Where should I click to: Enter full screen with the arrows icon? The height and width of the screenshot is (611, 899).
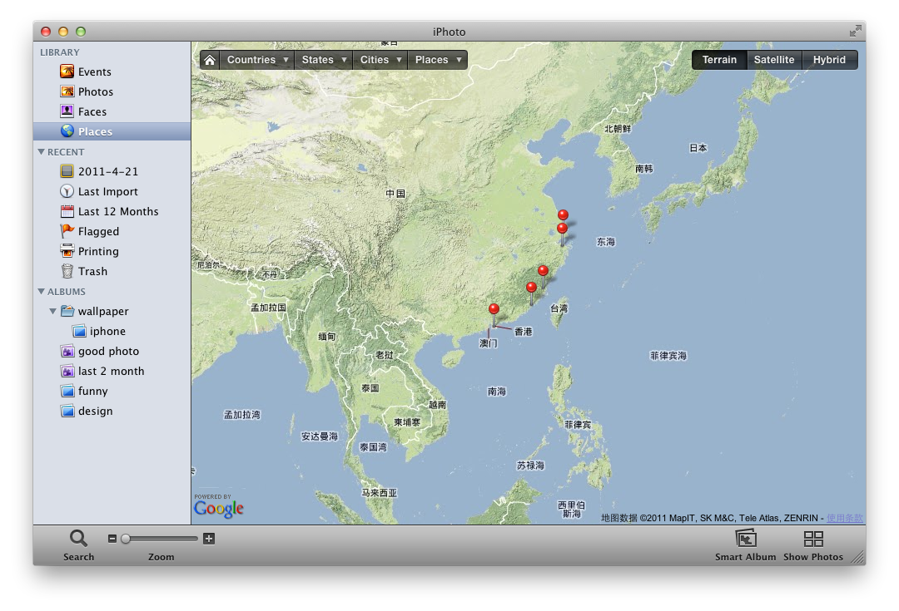(x=856, y=31)
